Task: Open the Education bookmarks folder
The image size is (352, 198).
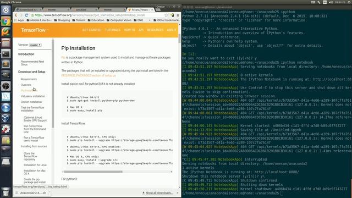Action: coord(96,20)
